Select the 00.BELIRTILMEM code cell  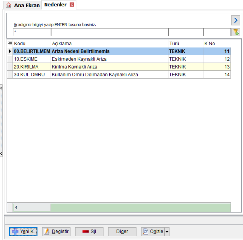click(x=32, y=51)
